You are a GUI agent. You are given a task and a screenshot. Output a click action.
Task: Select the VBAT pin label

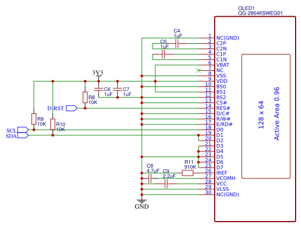223,65
